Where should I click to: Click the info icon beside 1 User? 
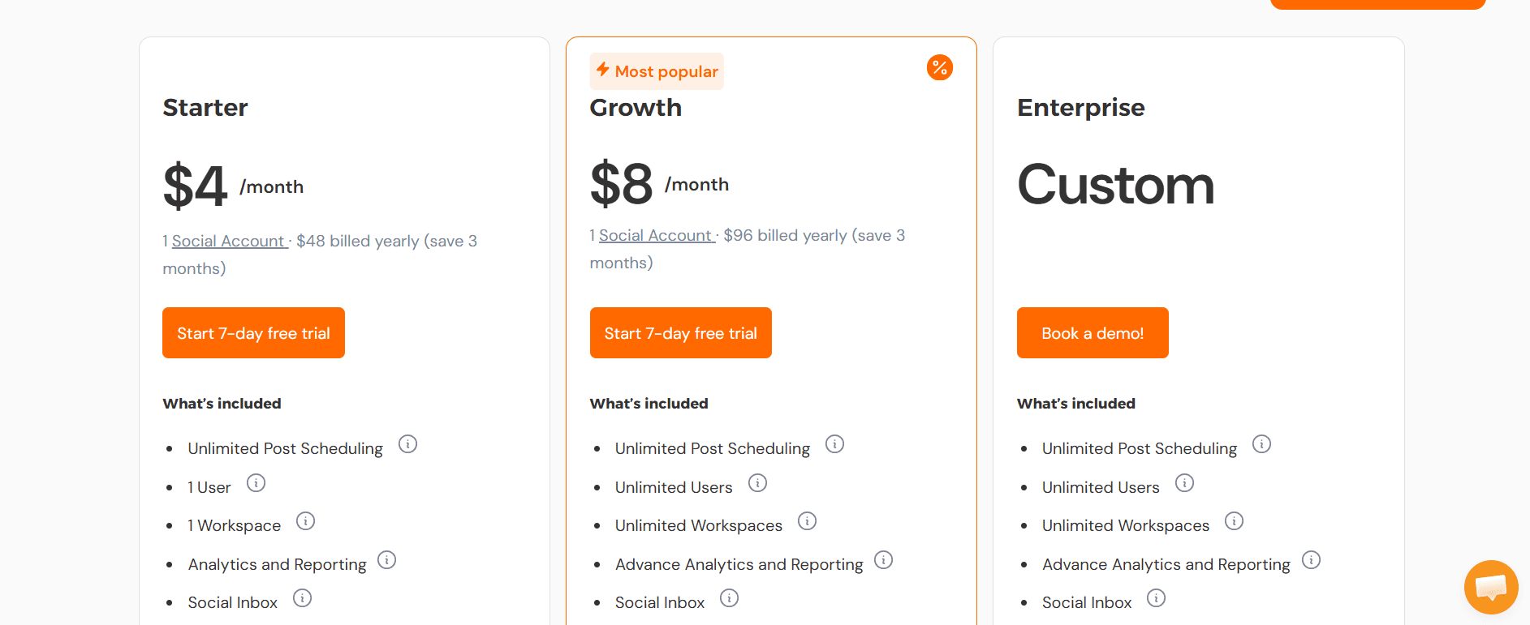tap(256, 482)
